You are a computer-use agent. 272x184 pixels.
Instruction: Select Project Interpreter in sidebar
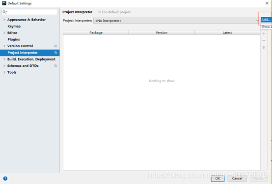(29, 53)
